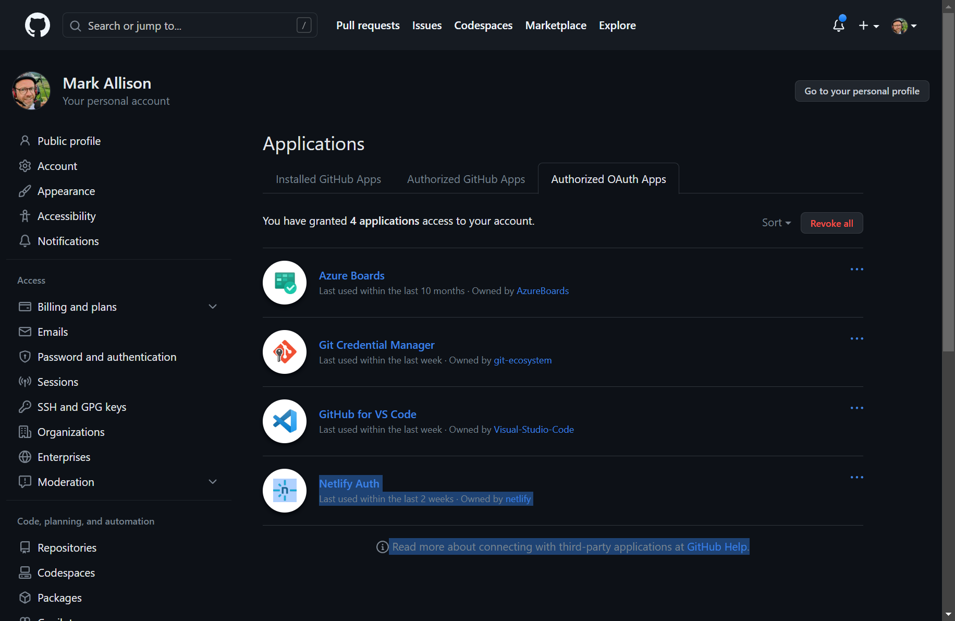Image resolution: width=955 pixels, height=621 pixels.
Task: Click the page vertical scrollbar thumb
Action: pyautogui.click(x=948, y=182)
